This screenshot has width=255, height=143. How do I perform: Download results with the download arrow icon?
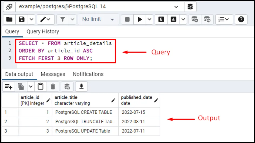pyautogui.click(x=81, y=86)
